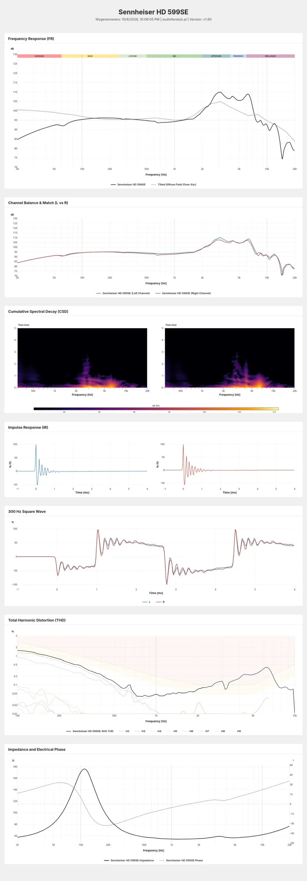Click the UPPER-MID band strip
Image resolution: width=307 pixels, height=881 pixels.
[216, 56]
